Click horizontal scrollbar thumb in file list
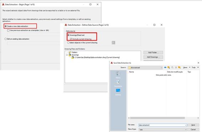202x132 pixels. tap(157, 118)
